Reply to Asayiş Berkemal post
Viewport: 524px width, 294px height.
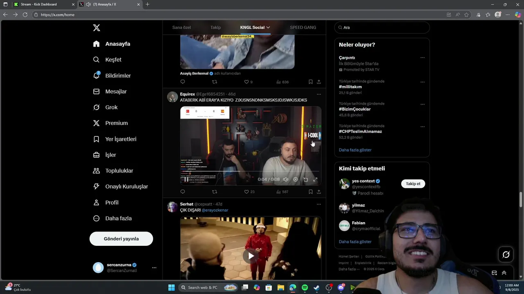pyautogui.click(x=183, y=82)
